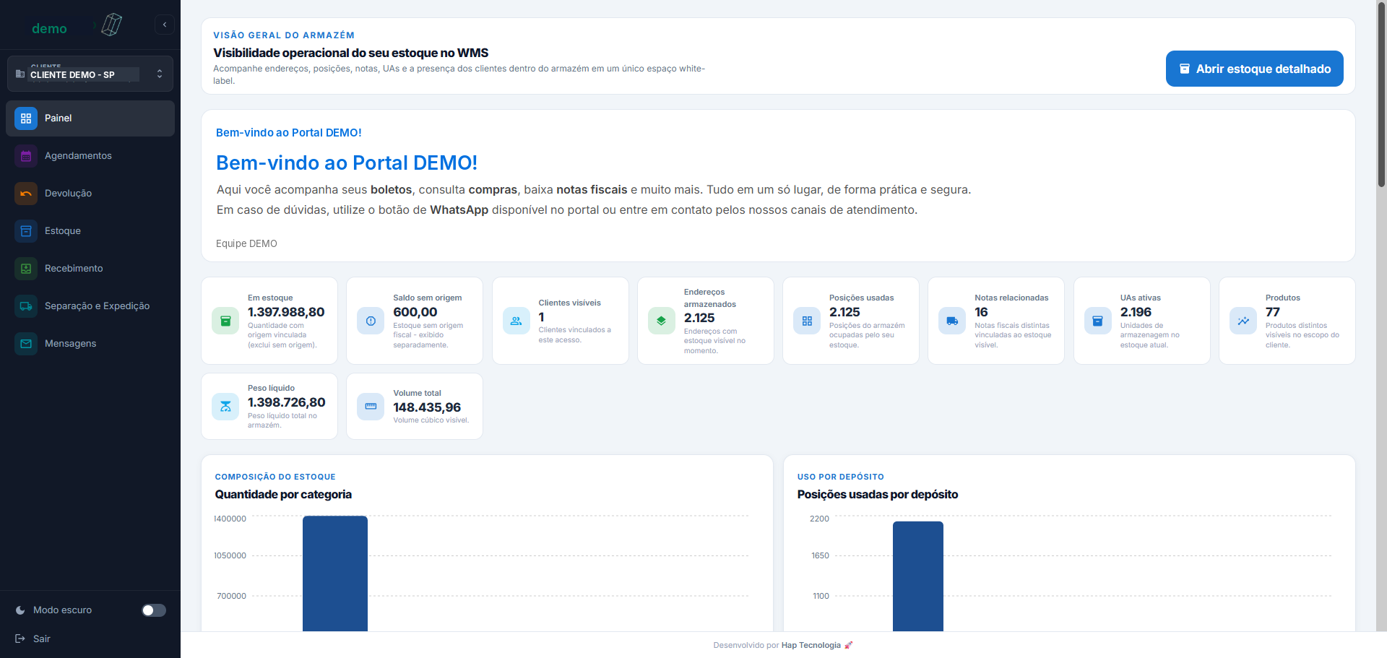This screenshot has height=658, width=1387.
Task: Navigate to Estoque in the sidebar
Action: click(90, 231)
